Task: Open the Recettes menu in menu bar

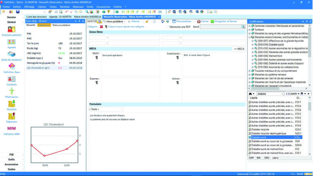Action: [64, 7]
